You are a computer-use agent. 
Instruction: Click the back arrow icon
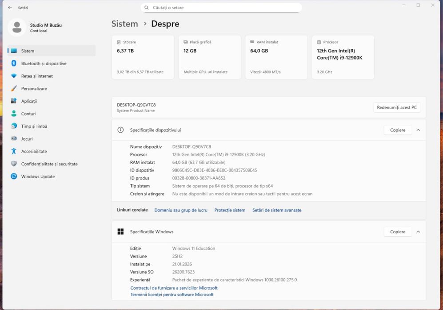[x=10, y=8]
